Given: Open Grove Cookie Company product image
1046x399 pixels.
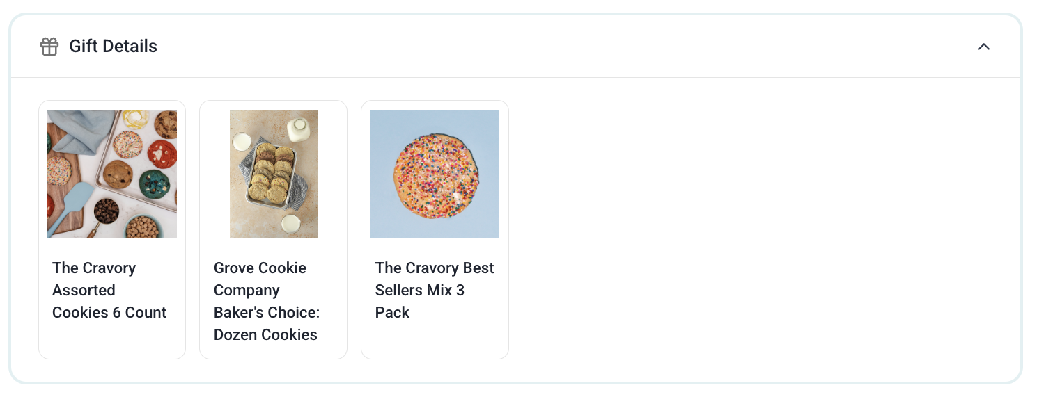Looking at the screenshot, I should [274, 174].
